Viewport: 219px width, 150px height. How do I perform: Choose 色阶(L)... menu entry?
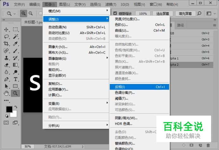(x=139, y=25)
